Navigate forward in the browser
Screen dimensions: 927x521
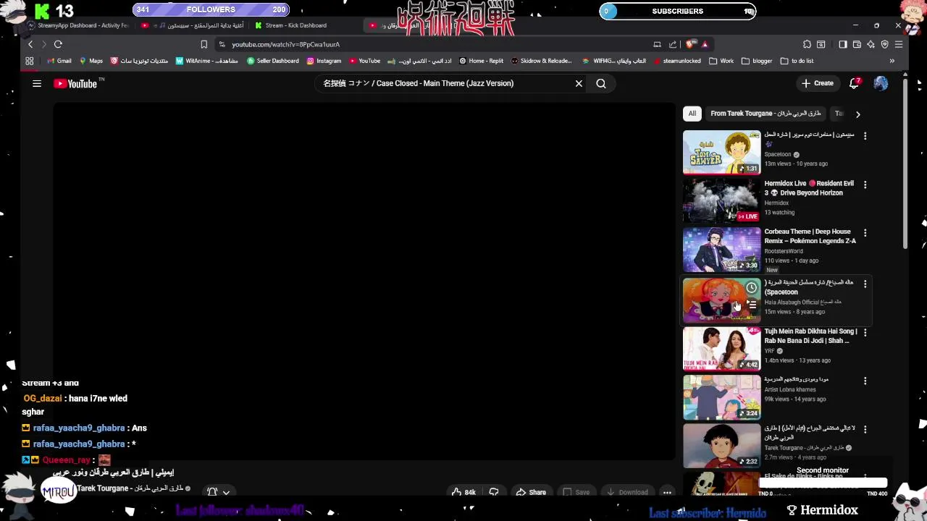tap(43, 44)
